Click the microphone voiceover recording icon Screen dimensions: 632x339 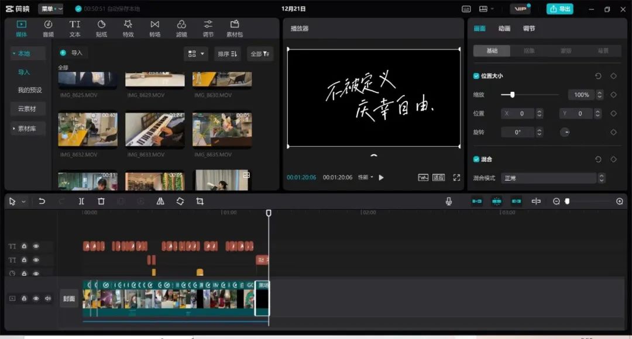(x=448, y=201)
